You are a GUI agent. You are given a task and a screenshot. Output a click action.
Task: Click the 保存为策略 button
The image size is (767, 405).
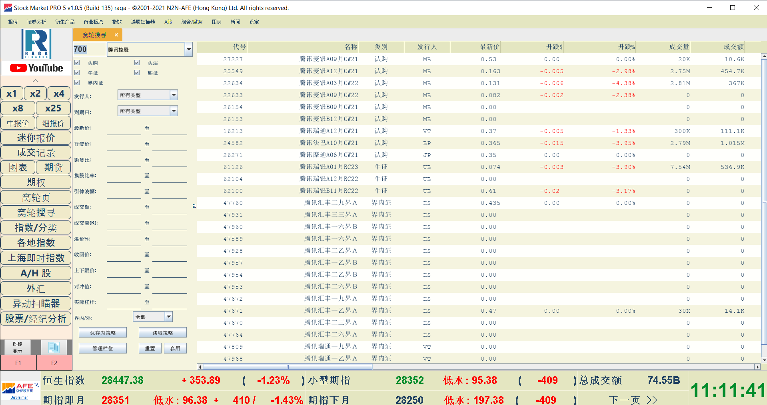point(103,333)
